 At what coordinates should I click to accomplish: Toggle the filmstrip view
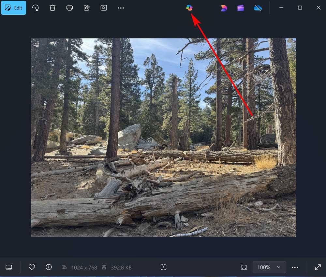[9, 267]
